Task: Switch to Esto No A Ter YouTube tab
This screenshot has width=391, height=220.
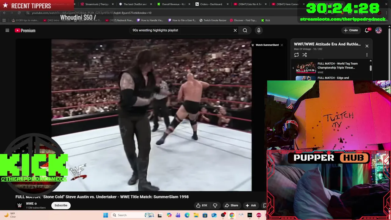Action: [250, 4]
